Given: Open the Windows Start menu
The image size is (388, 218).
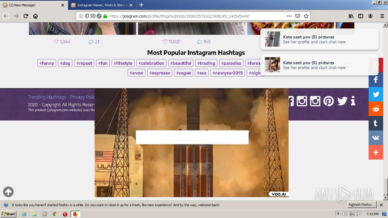Looking at the screenshot, I should pos(8,214).
